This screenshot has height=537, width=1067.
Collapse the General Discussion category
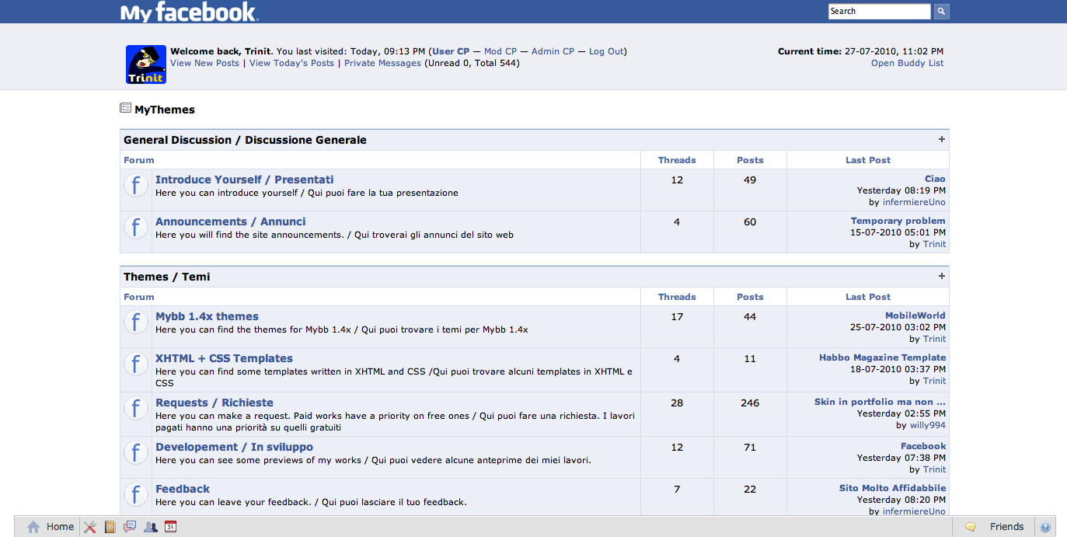click(x=941, y=140)
